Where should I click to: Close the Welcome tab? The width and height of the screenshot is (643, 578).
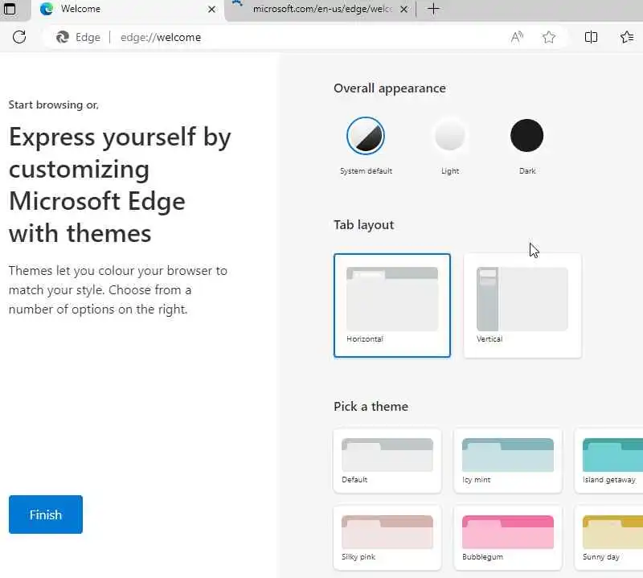click(211, 9)
